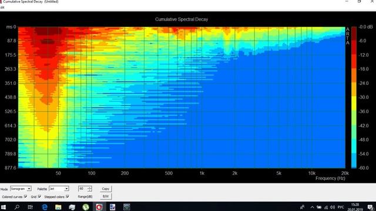Viewport: 376px width, 211px height.
Task: Open the blue-white app right of red C icon
Action: pos(112,207)
